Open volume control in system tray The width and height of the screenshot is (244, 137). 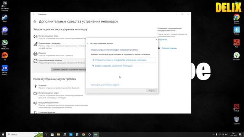click(x=223, y=134)
